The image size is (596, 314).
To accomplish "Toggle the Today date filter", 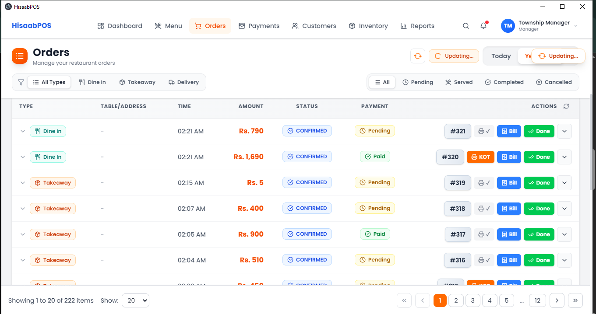I will tap(501, 56).
